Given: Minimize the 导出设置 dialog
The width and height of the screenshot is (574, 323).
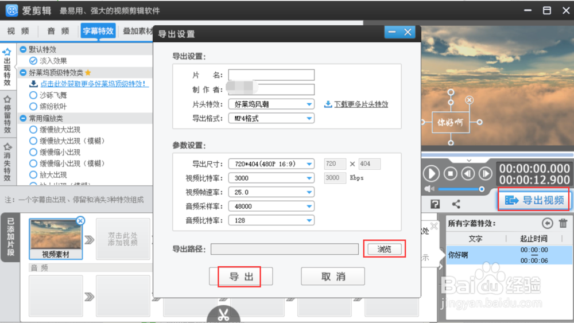Looking at the screenshot, I should (392, 32).
